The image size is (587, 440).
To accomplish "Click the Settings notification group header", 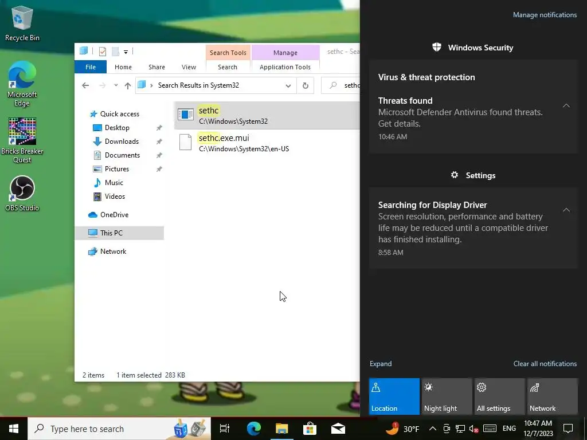I will 473,175.
